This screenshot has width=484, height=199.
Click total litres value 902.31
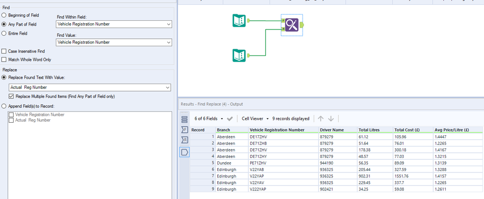(375, 176)
